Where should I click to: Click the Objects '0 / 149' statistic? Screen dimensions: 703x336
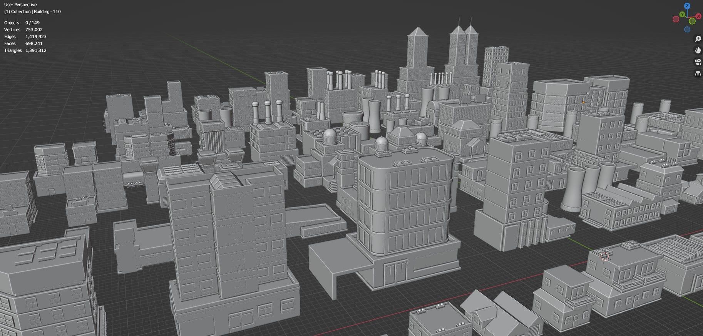32,23
